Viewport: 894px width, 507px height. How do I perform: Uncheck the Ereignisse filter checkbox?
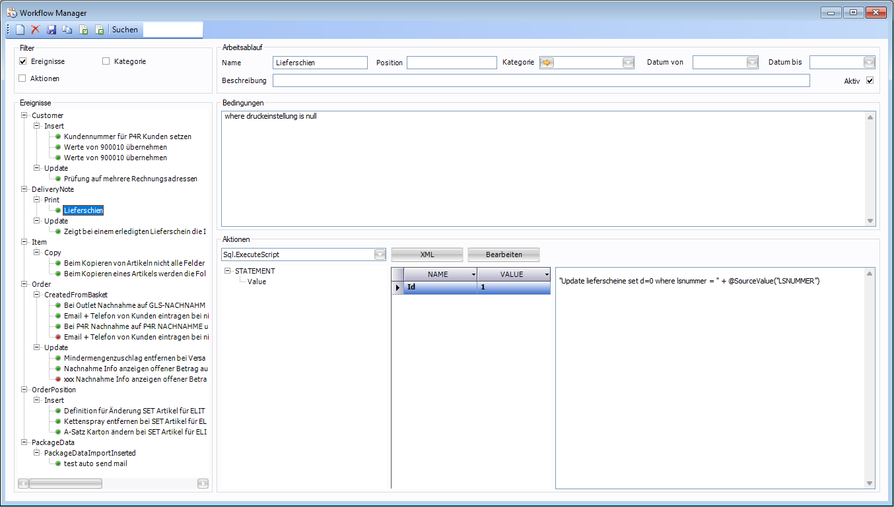coord(22,61)
